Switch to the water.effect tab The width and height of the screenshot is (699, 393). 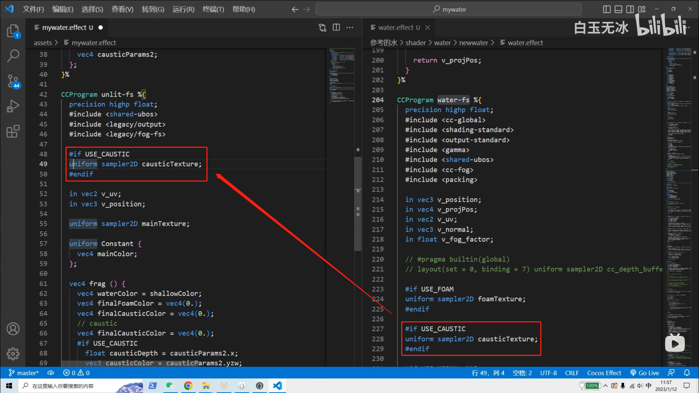pos(395,27)
